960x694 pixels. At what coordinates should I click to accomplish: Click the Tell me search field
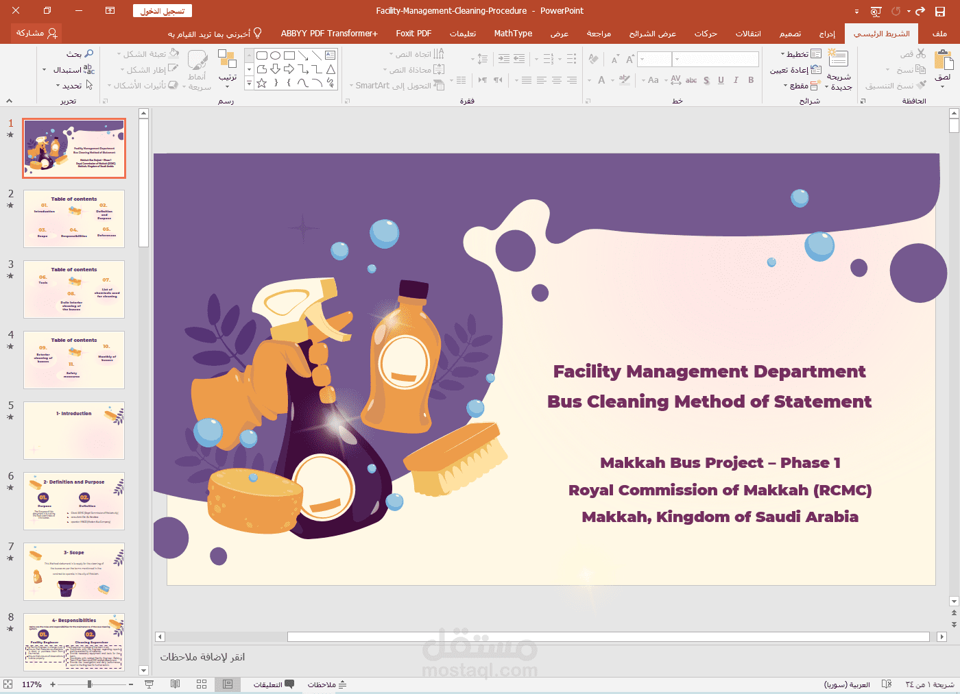point(215,33)
